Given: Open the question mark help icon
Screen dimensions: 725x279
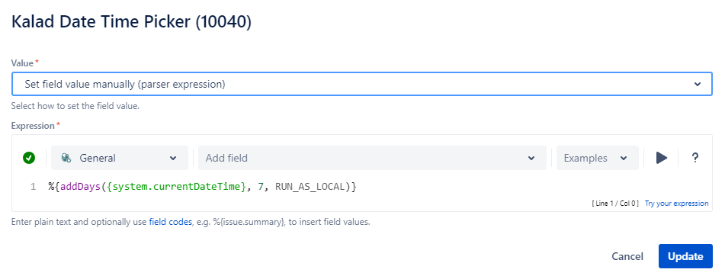Looking at the screenshot, I should 695,158.
